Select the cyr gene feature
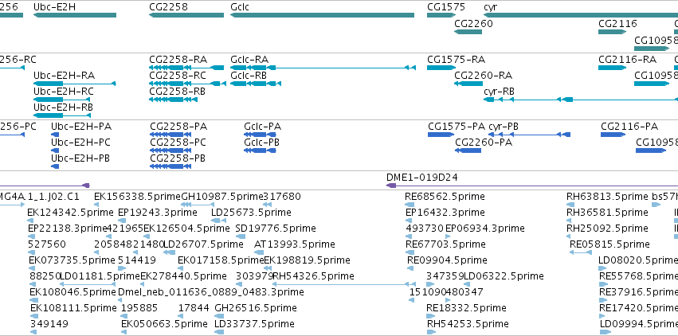The height and width of the screenshot is (336, 678). (581, 15)
